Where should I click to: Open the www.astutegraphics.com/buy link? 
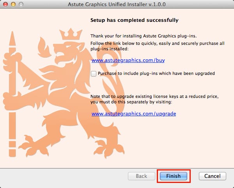click(128, 60)
